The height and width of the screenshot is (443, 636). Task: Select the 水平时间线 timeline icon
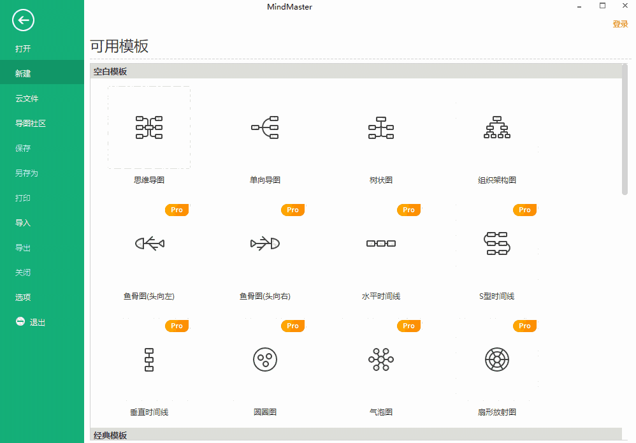coord(381,243)
